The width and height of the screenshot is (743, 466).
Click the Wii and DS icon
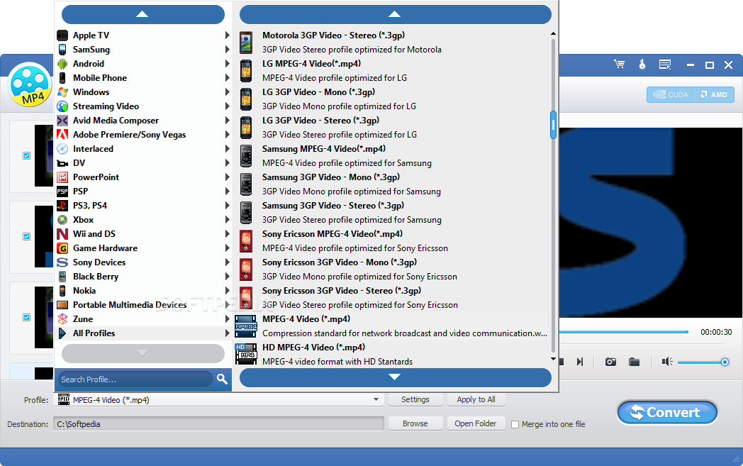click(62, 234)
